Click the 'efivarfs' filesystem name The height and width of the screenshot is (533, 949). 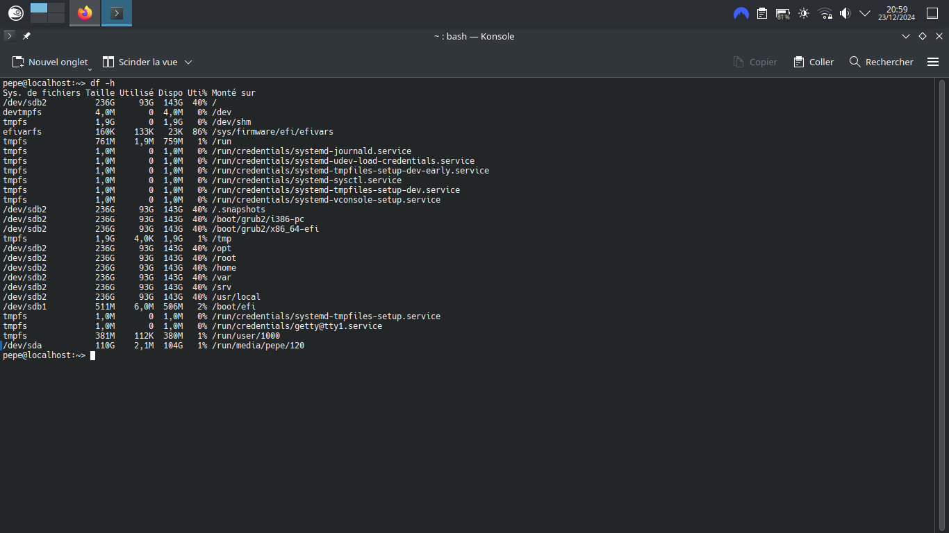(x=22, y=132)
